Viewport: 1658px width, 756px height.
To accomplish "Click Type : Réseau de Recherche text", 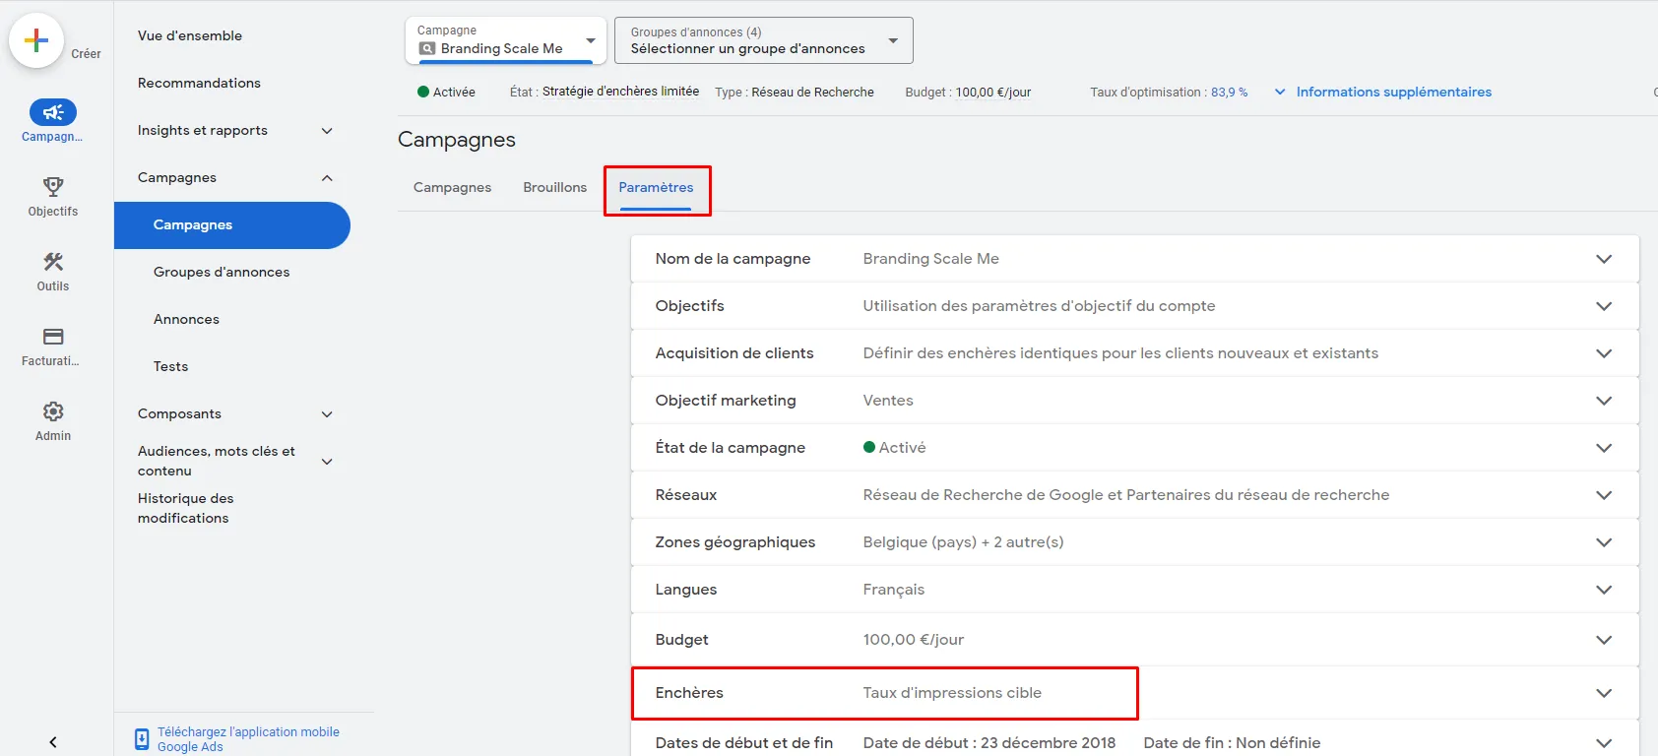I will [795, 92].
